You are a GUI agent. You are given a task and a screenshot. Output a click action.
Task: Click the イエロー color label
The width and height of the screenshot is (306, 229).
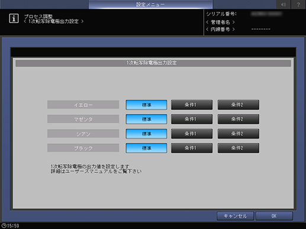click(x=83, y=105)
